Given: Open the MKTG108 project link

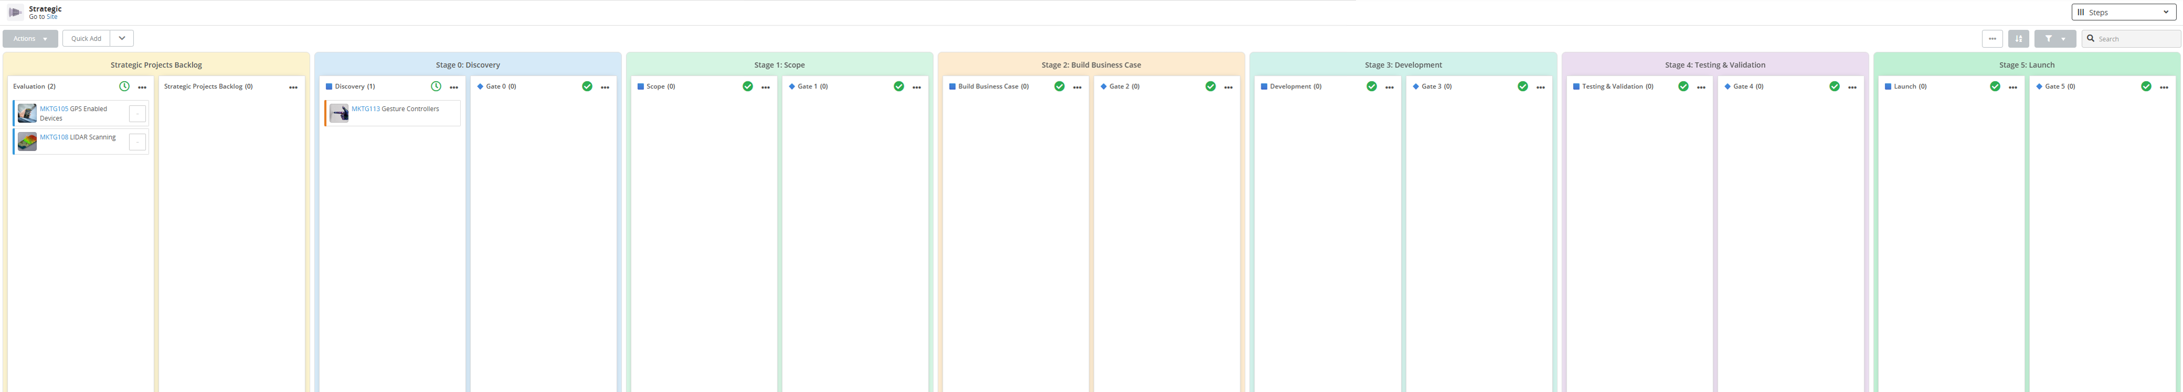Looking at the screenshot, I should click(54, 137).
